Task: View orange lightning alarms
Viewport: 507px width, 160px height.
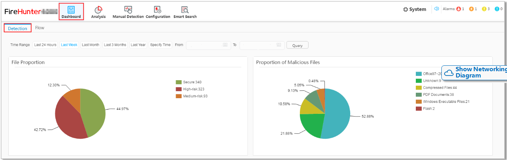Action: [x=473, y=9]
